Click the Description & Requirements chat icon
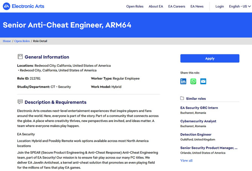Screen dimensions: 252x171 20,102
